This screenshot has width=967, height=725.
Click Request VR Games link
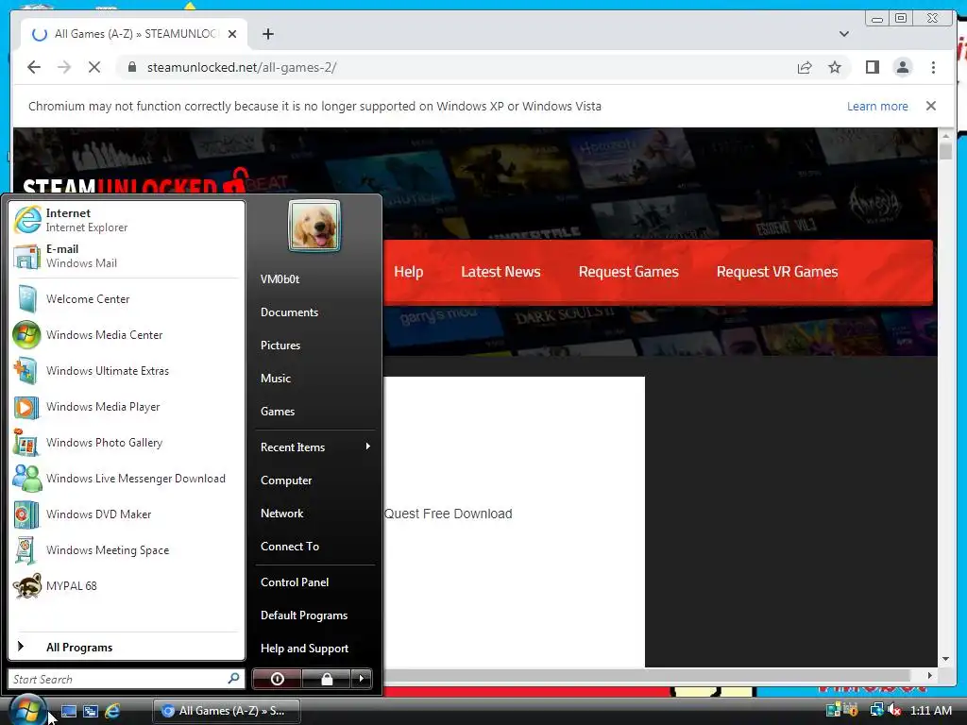(776, 272)
